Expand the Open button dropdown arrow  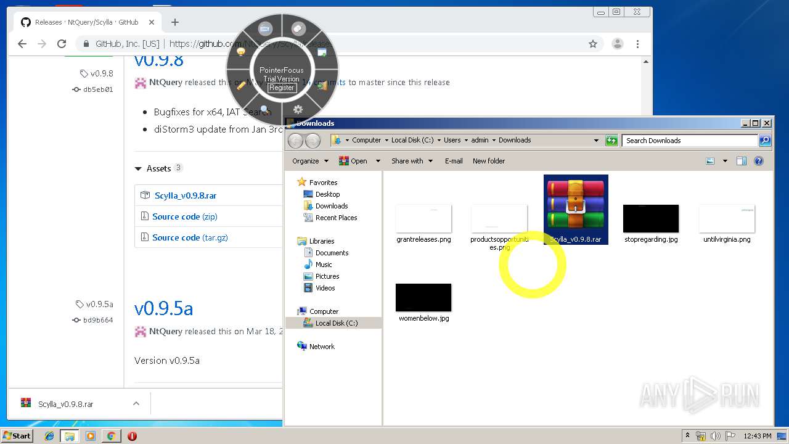pyautogui.click(x=378, y=161)
